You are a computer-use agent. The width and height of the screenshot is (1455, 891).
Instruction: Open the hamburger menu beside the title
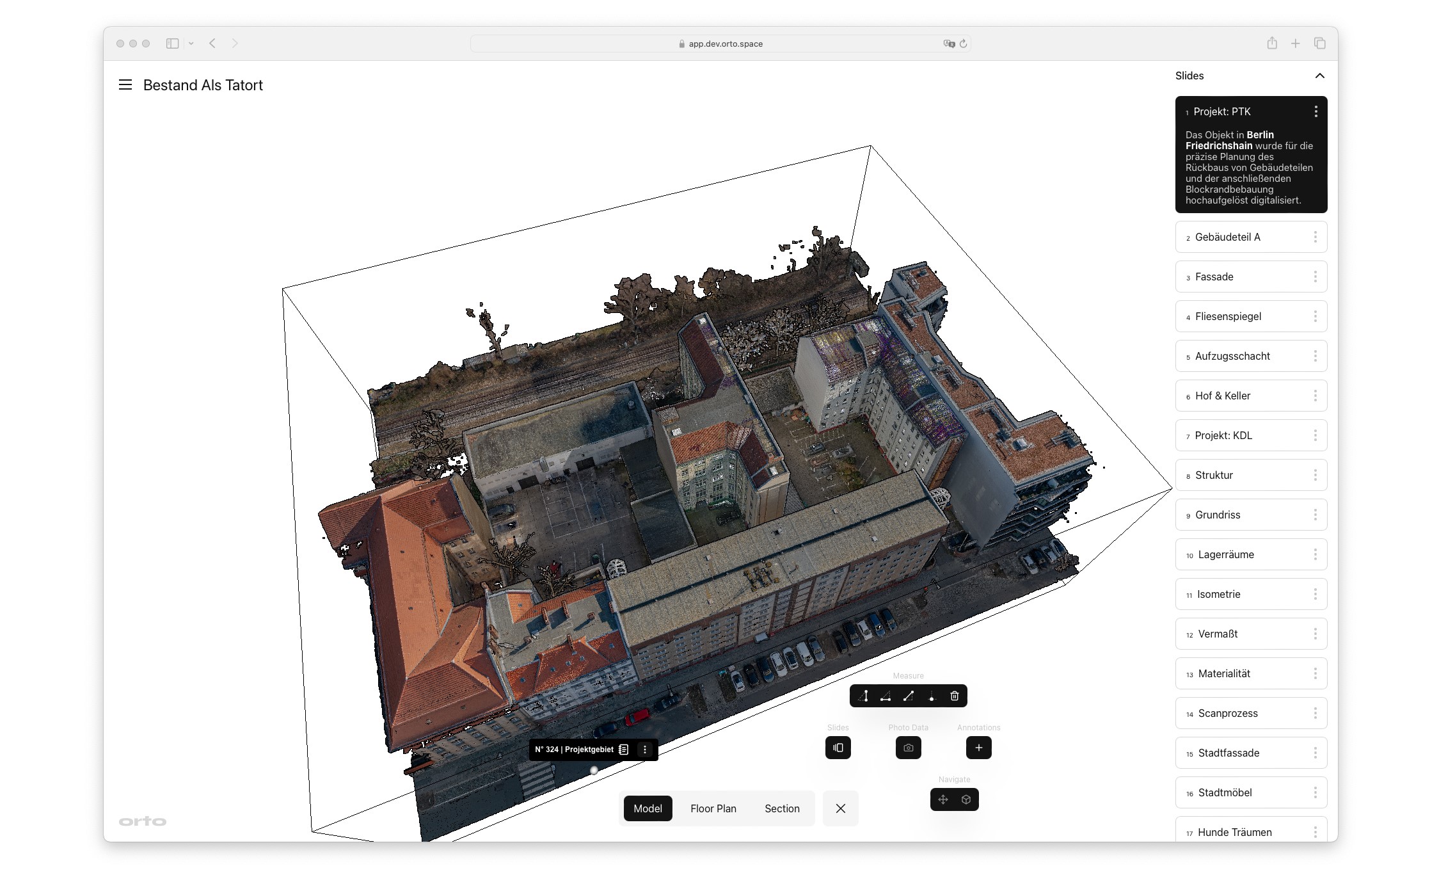125,85
